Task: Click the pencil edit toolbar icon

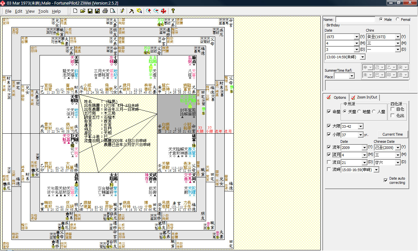Action: (122, 11)
